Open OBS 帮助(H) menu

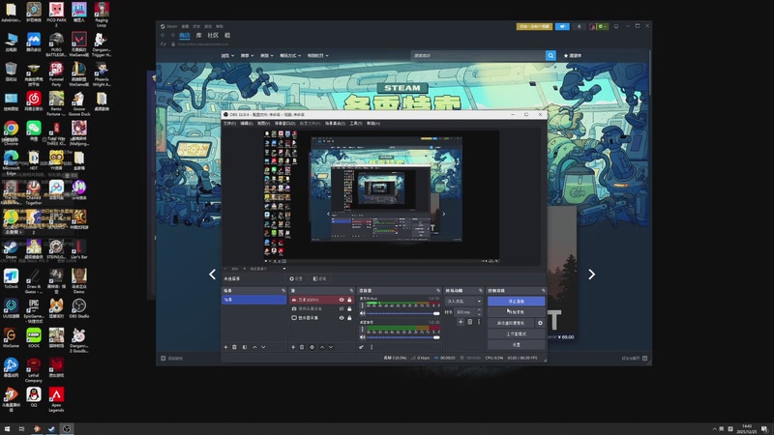coord(373,124)
